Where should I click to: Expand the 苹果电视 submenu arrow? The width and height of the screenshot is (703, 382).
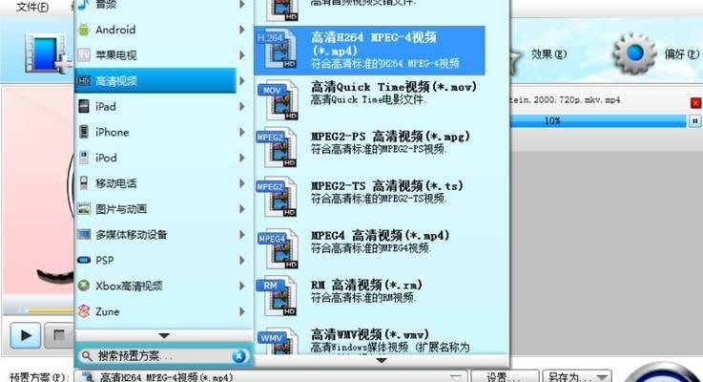241,55
